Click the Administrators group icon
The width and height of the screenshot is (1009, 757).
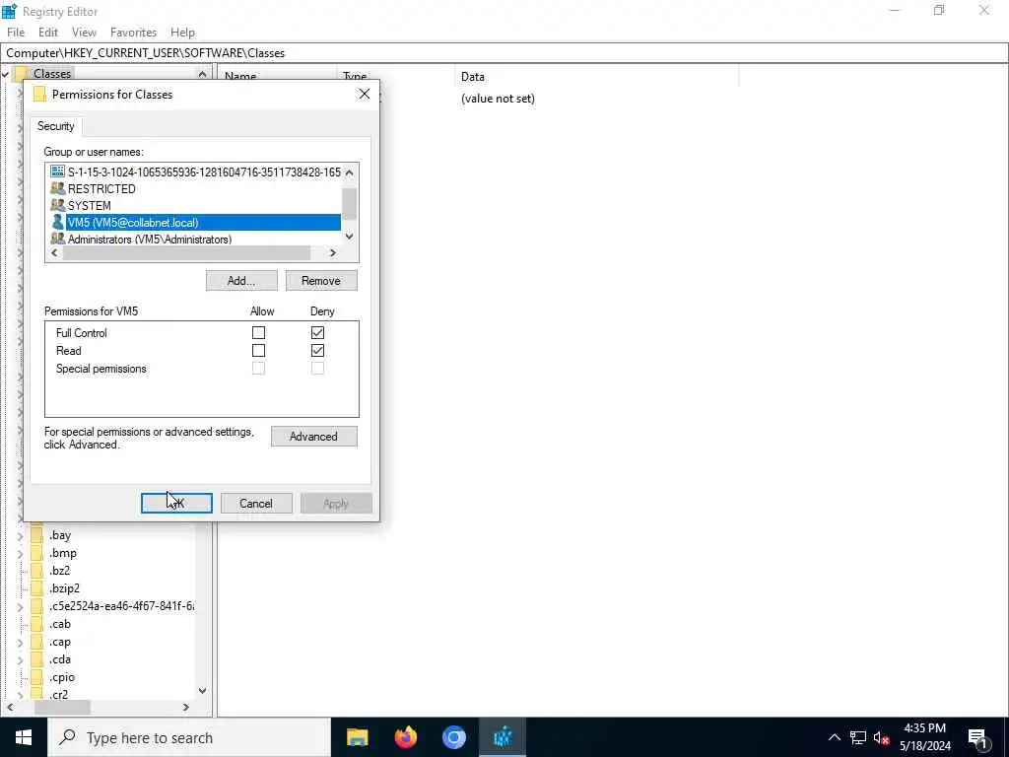click(x=57, y=239)
